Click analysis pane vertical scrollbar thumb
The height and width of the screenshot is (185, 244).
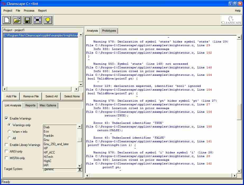[x=239, y=112]
